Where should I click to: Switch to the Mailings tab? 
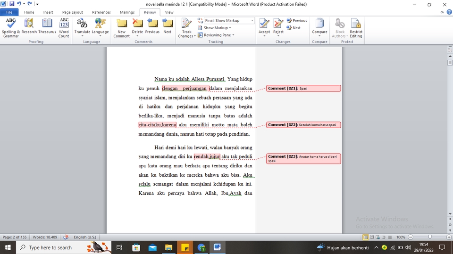tap(127, 12)
